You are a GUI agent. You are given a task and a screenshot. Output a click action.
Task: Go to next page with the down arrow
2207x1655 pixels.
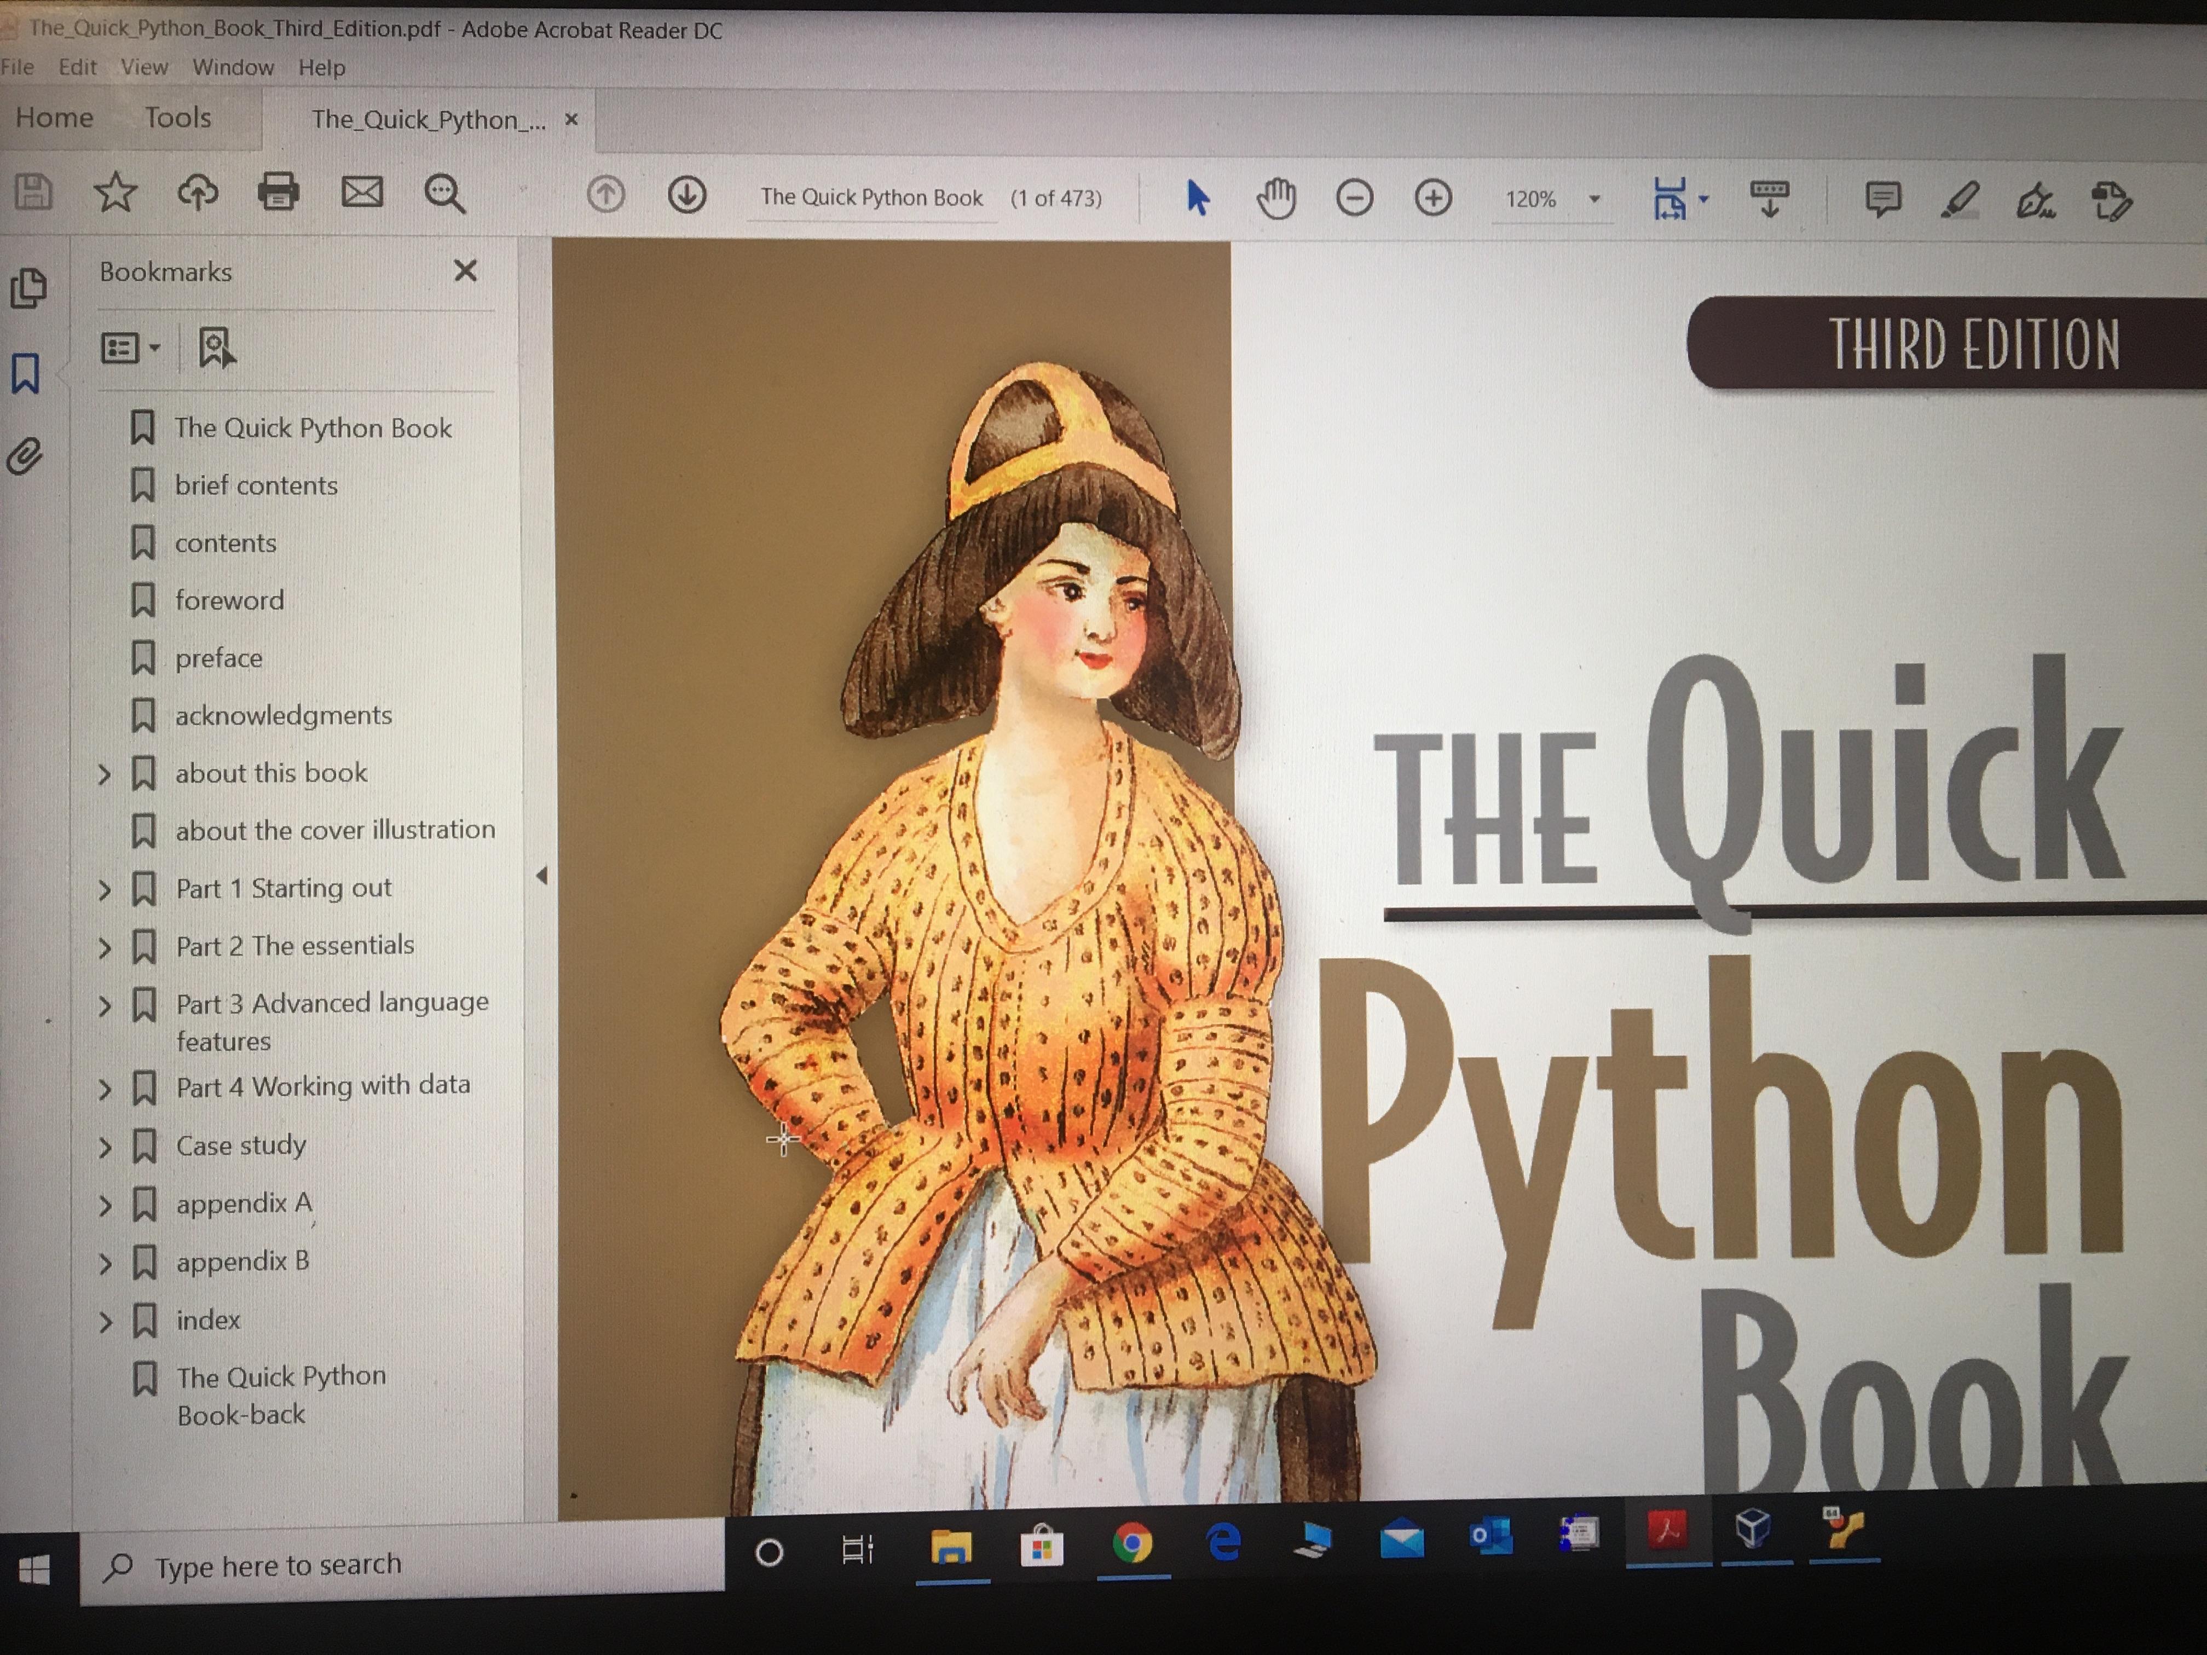click(686, 194)
